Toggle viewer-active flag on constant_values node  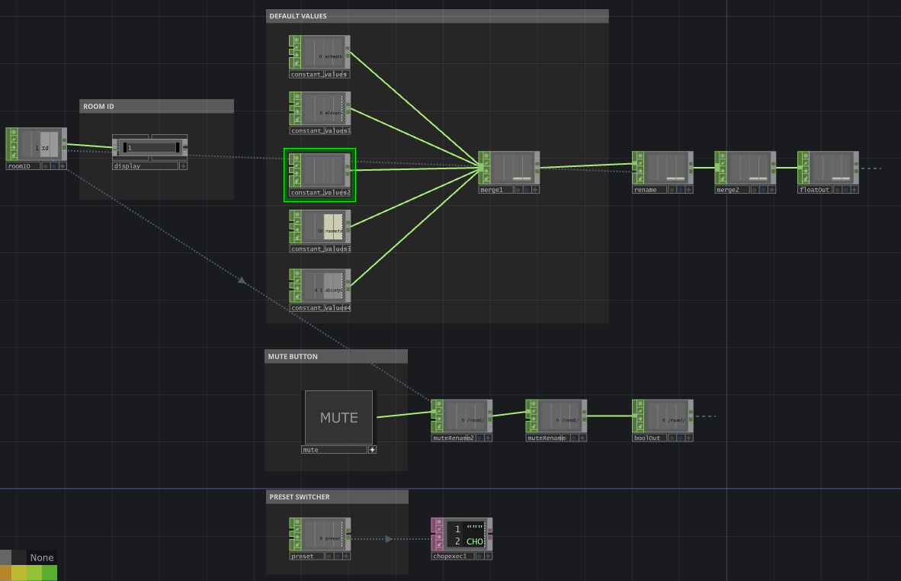(x=297, y=40)
